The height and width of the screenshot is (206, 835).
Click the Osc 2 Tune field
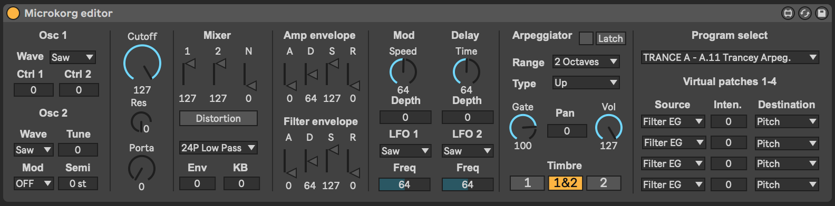click(78, 150)
